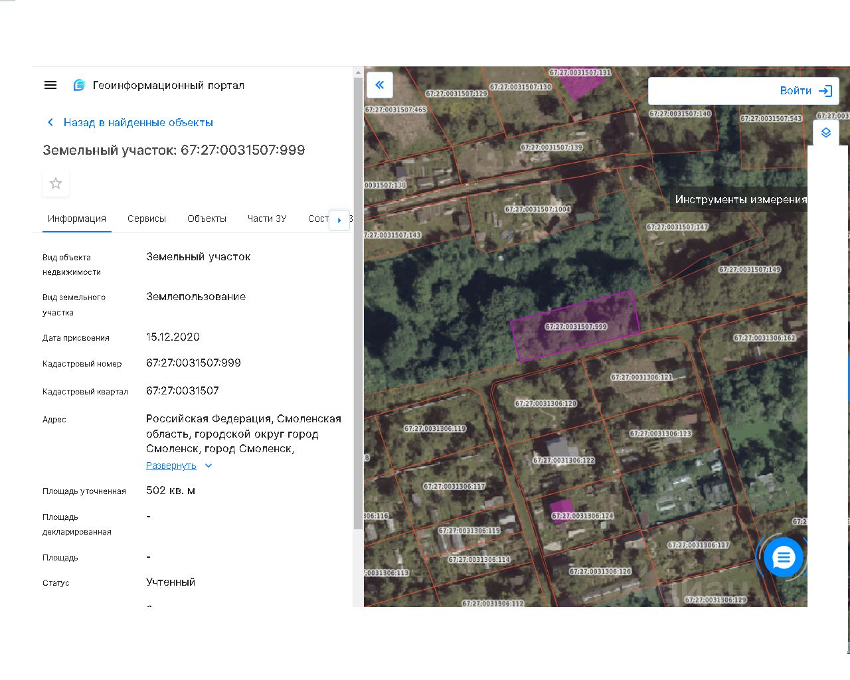Go back using the left chevron icon
This screenshot has width=850, height=680.
click(x=50, y=122)
